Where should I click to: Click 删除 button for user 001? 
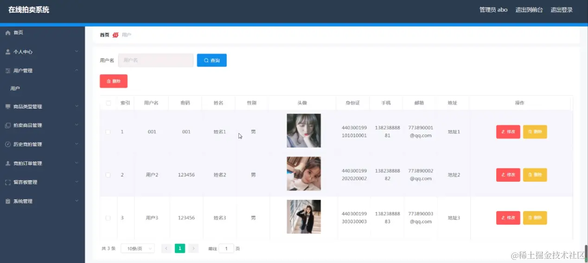point(535,132)
